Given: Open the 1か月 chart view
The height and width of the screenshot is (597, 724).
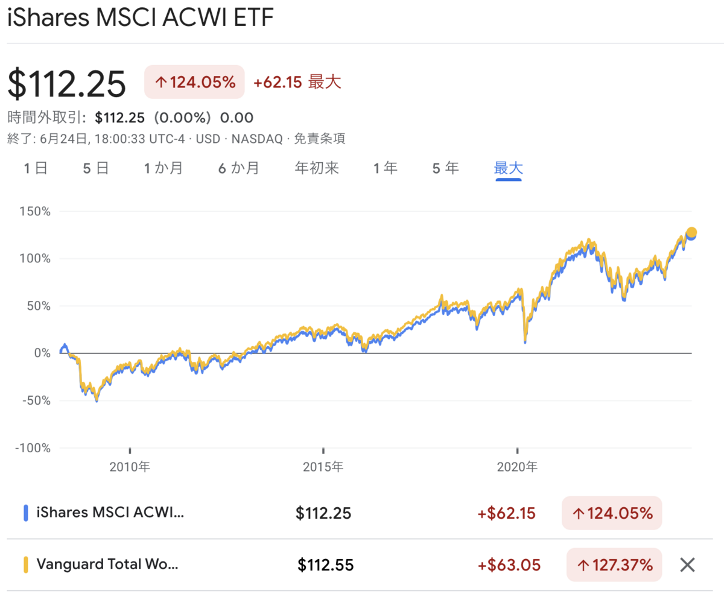Looking at the screenshot, I should [x=162, y=168].
